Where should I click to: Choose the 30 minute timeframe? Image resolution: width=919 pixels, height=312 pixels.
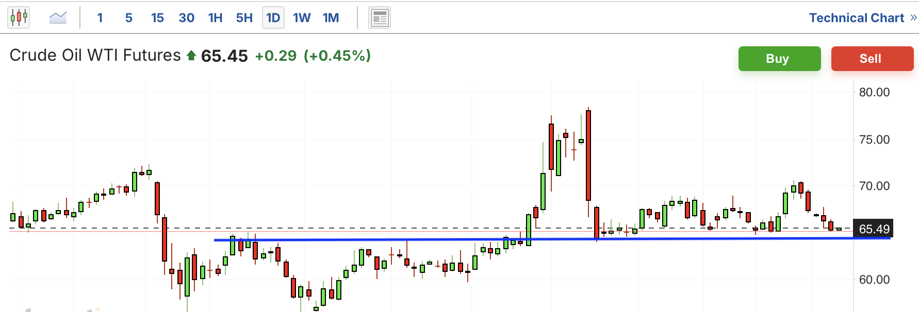pos(186,18)
